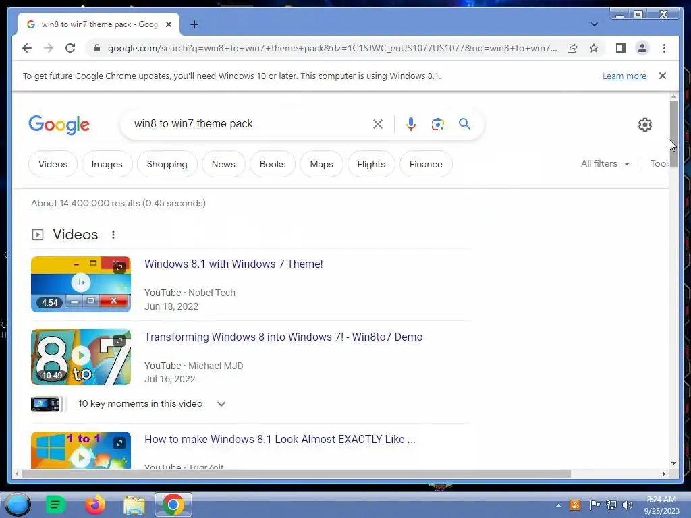Open Windows 8.1 with Windows 7 Theme link
Image resolution: width=691 pixels, height=518 pixels.
233,264
